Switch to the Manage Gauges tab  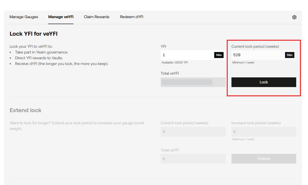coord(24,17)
